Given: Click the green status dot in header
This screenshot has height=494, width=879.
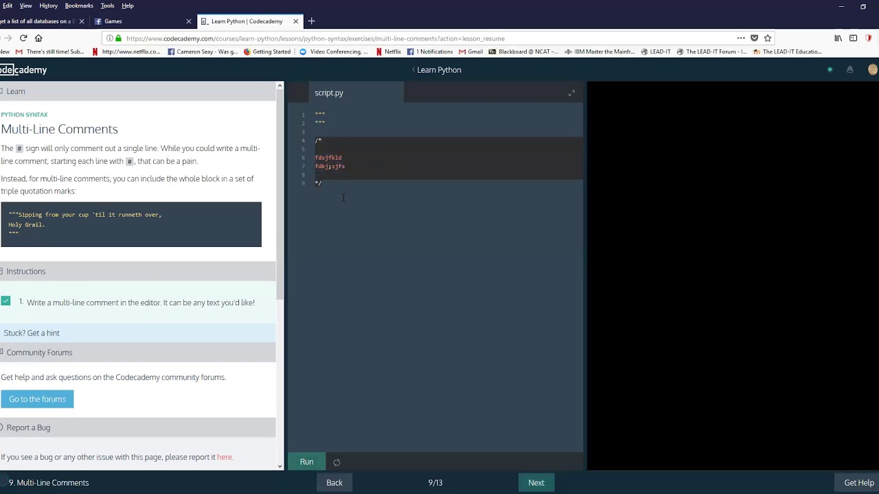Looking at the screenshot, I should pyautogui.click(x=830, y=69).
